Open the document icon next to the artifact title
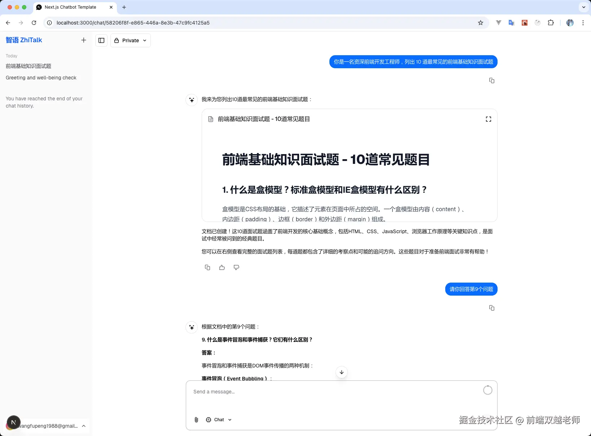Screen dimensions: 591x436 (x=211, y=119)
